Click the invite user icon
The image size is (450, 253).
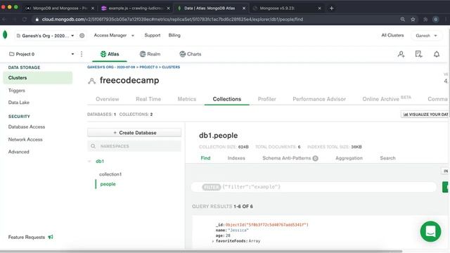[x=401, y=54]
